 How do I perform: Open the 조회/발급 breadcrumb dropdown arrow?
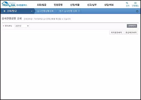tap(32, 11)
